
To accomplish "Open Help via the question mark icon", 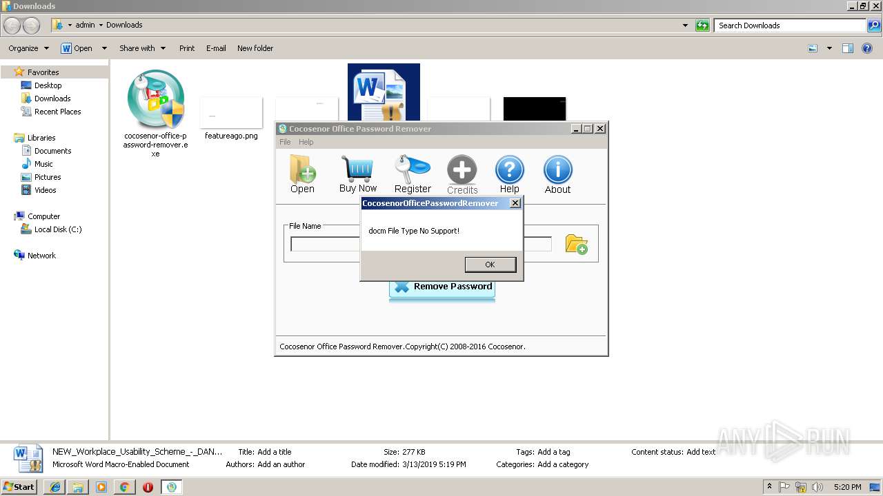I will point(510,174).
